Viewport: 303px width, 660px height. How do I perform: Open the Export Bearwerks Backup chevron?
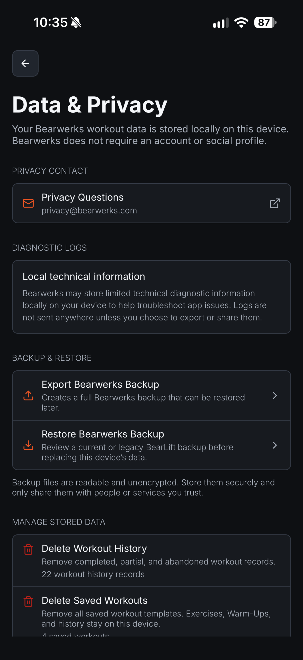pos(275,395)
